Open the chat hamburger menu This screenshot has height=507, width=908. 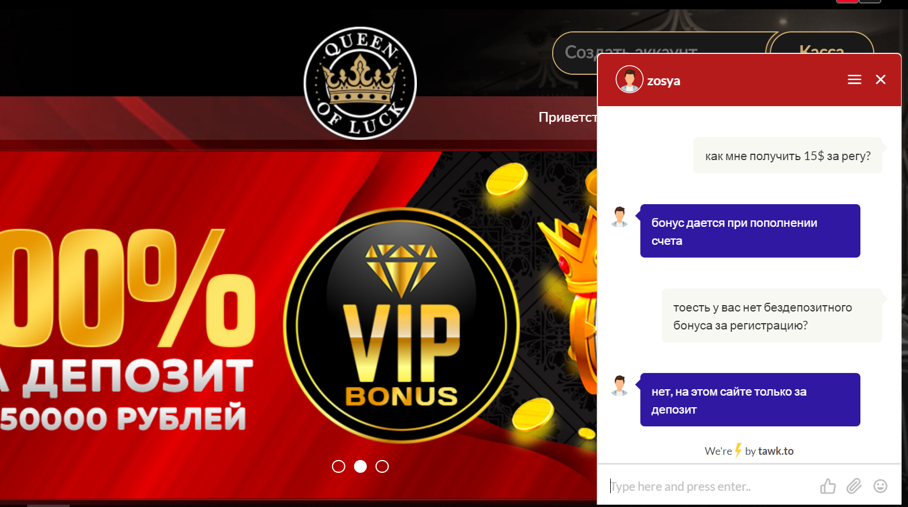(x=854, y=79)
